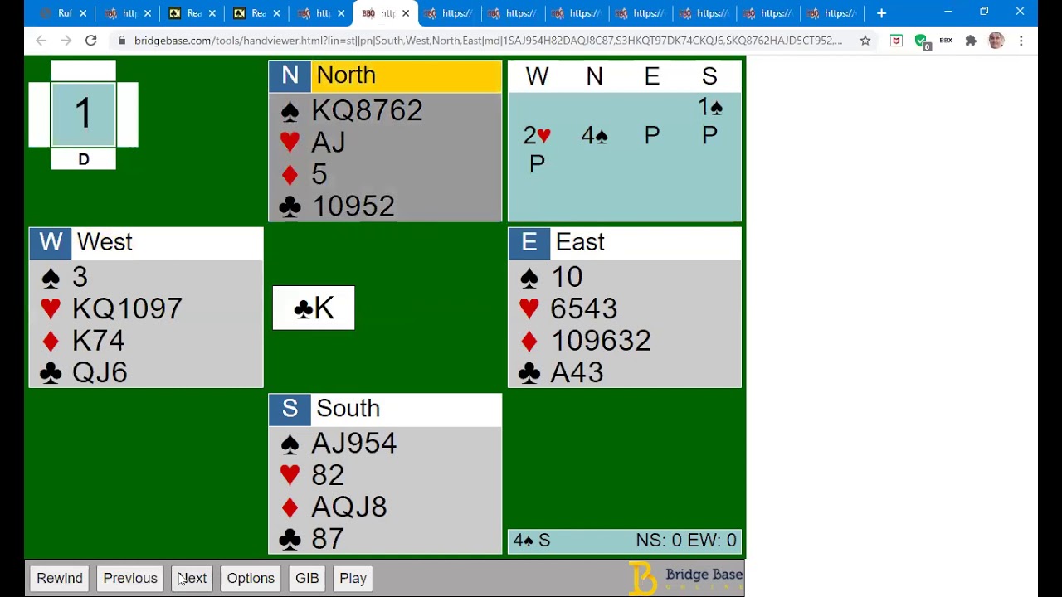Viewport: 1062px width, 597px height.
Task: Bookmark this page with the star
Action: point(865,41)
